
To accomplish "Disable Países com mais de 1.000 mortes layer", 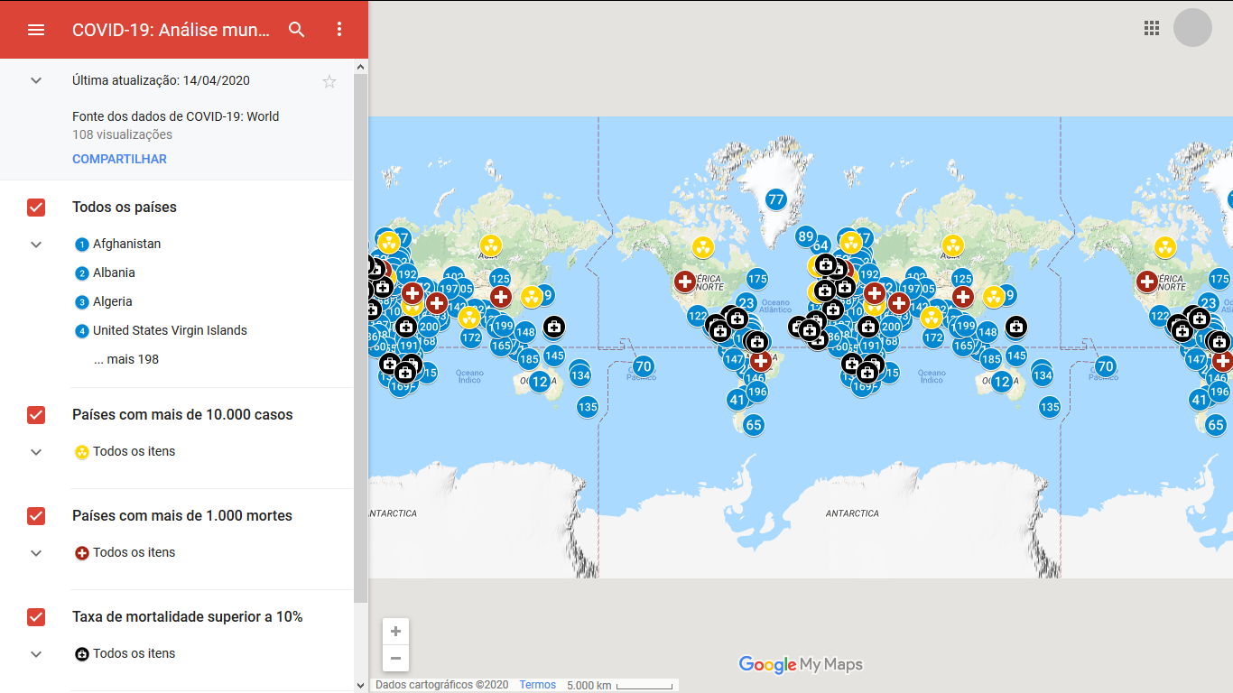I will [x=36, y=516].
